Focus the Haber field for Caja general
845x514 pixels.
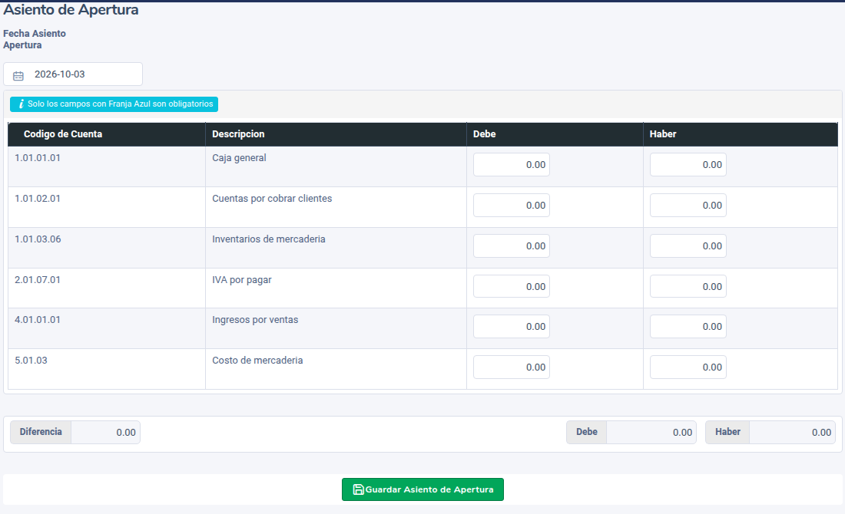(688, 165)
